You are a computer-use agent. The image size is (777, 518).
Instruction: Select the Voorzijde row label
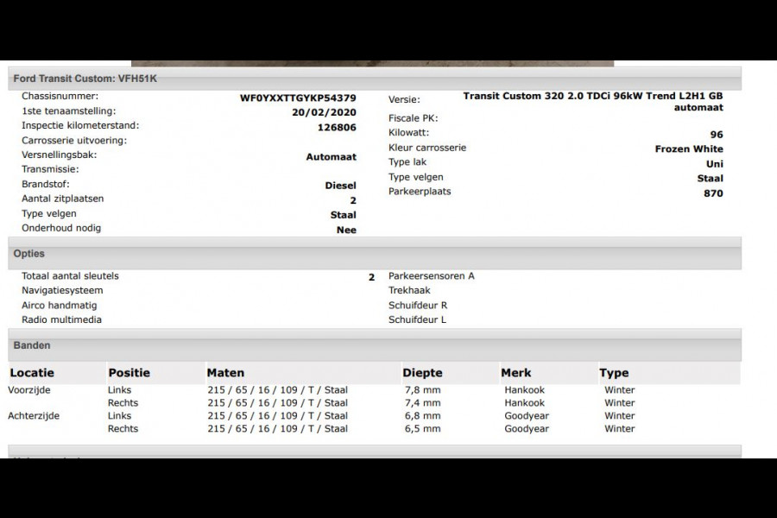tap(31, 390)
